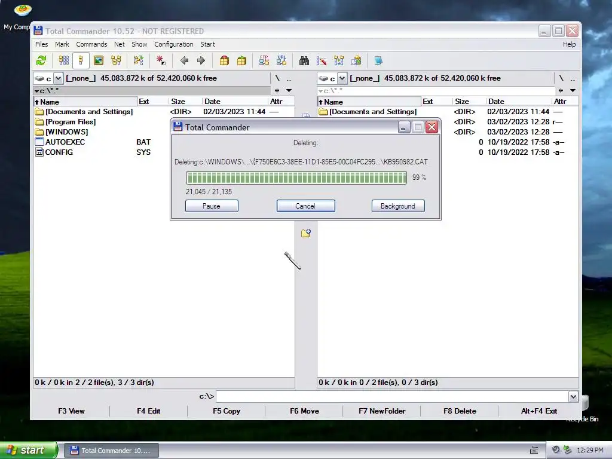This screenshot has height=459, width=612.
Task: Open FTP connection icon
Action: [x=264, y=60]
